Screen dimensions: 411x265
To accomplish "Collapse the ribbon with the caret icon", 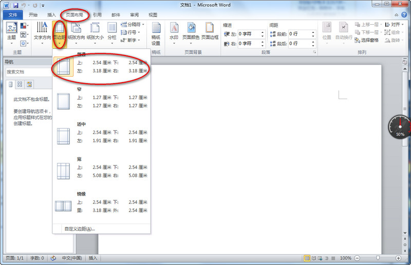I will [x=396, y=15].
